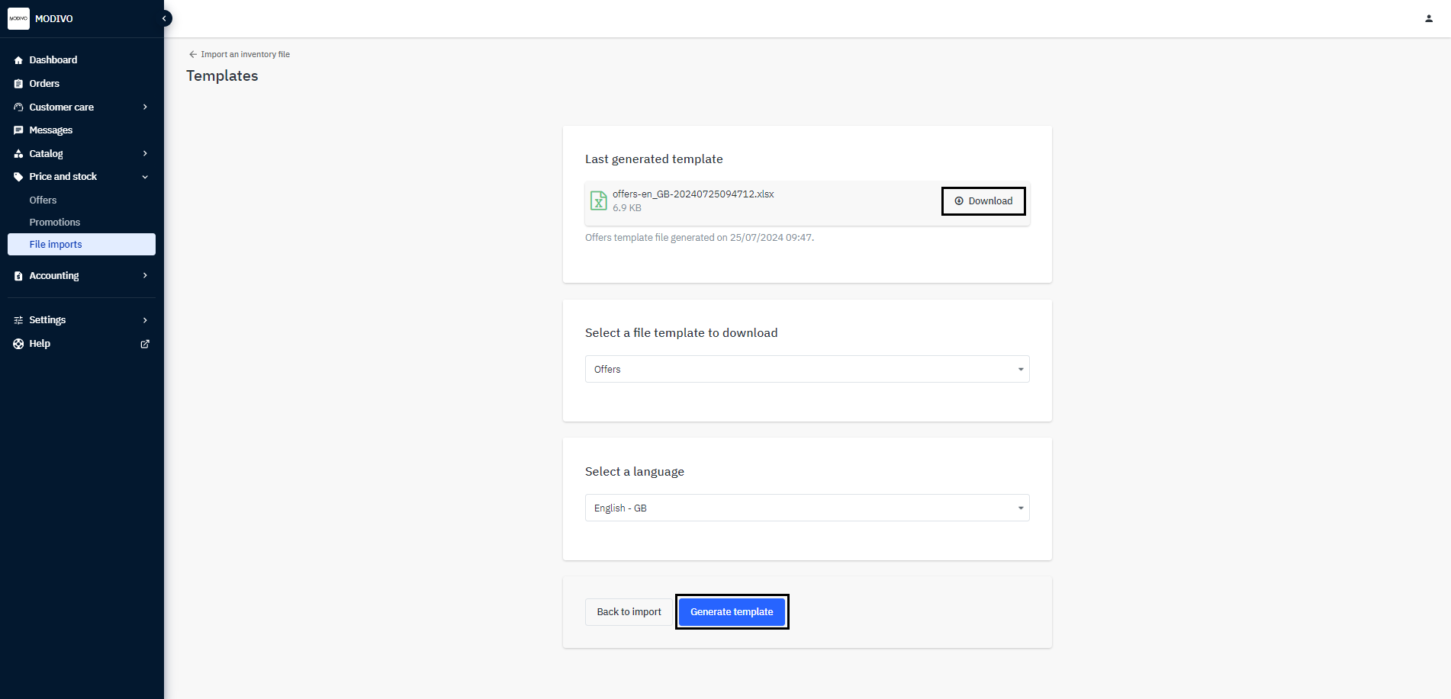This screenshot has height=699, width=1451.
Task: Open the file template dropdown showing Offers
Action: pyautogui.click(x=806, y=369)
